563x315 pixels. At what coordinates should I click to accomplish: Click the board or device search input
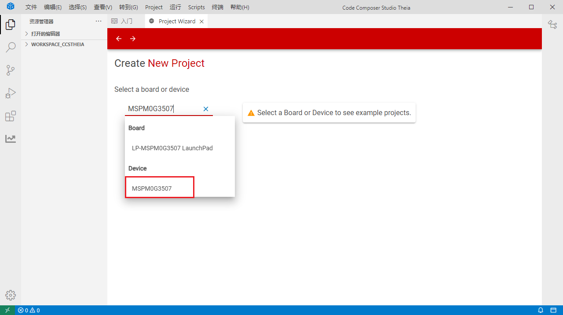(x=163, y=109)
